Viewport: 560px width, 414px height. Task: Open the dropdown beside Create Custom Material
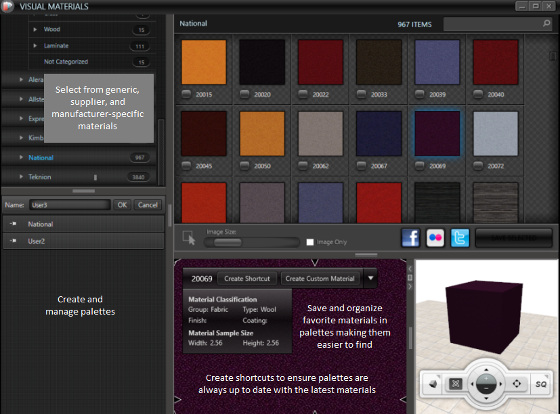click(370, 278)
